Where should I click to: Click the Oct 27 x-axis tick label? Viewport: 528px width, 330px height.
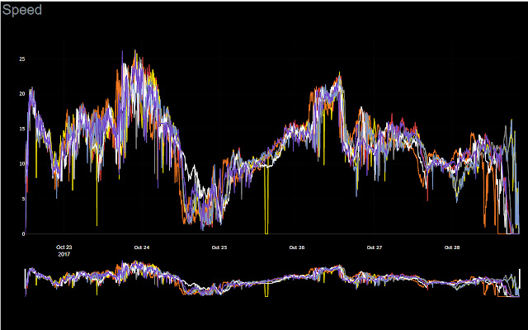(x=375, y=247)
